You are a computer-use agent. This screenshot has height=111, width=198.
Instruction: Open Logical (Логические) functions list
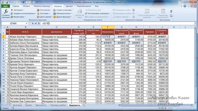coord(44,10)
